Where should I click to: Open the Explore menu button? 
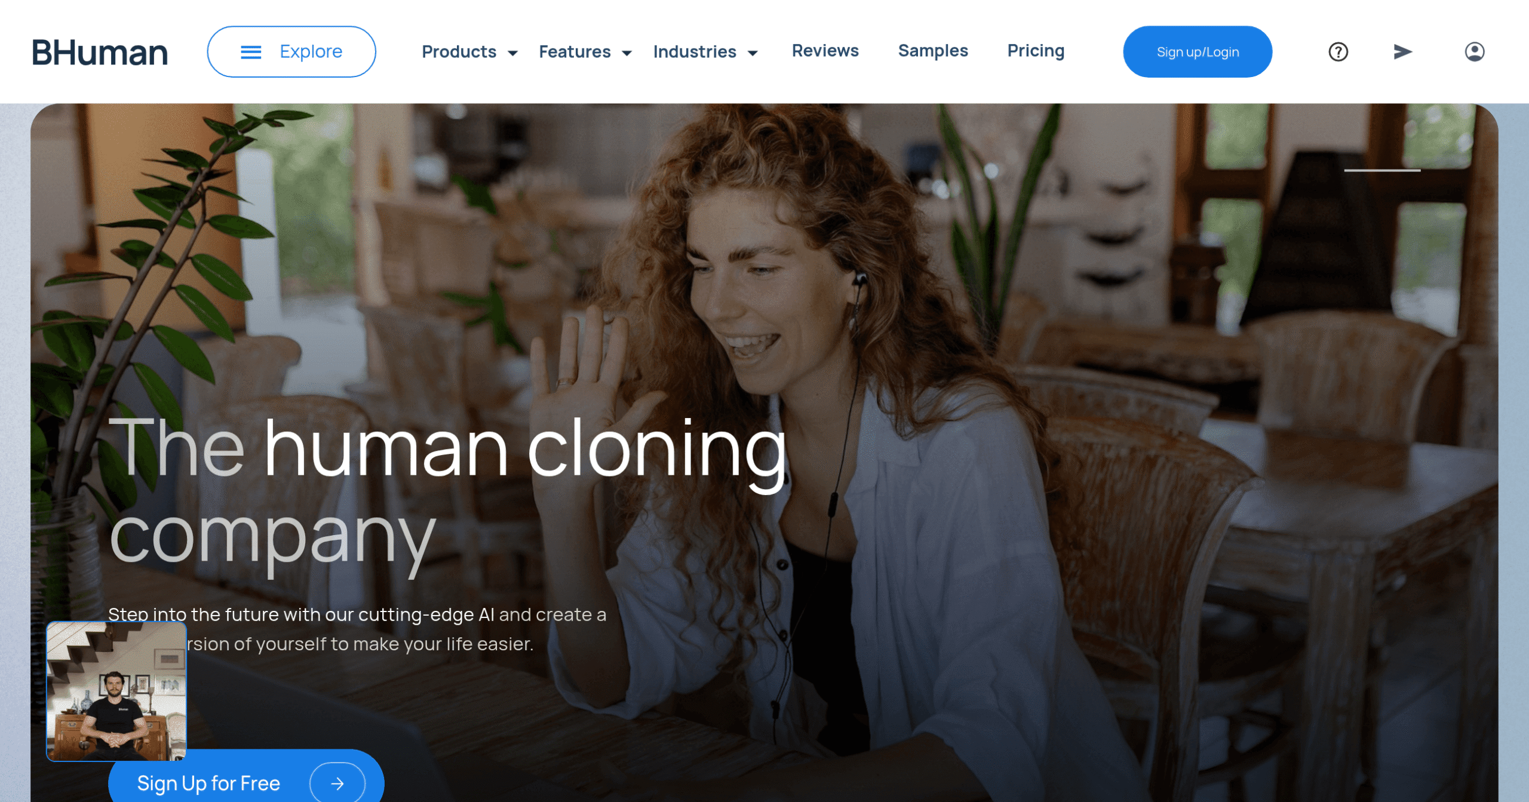pyautogui.click(x=291, y=52)
